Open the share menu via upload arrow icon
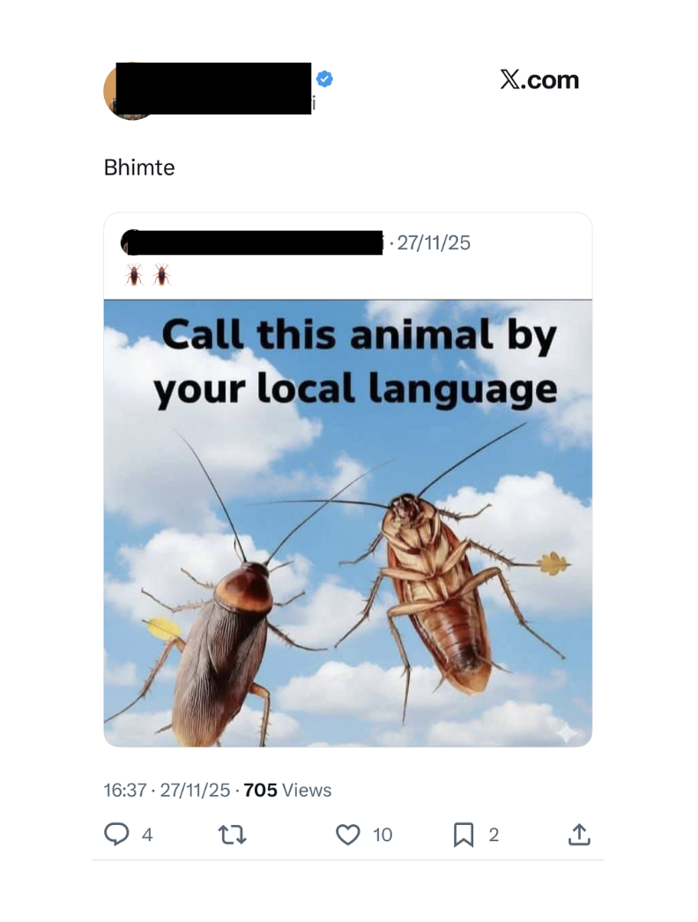The width and height of the screenshot is (698, 922). pos(579,835)
